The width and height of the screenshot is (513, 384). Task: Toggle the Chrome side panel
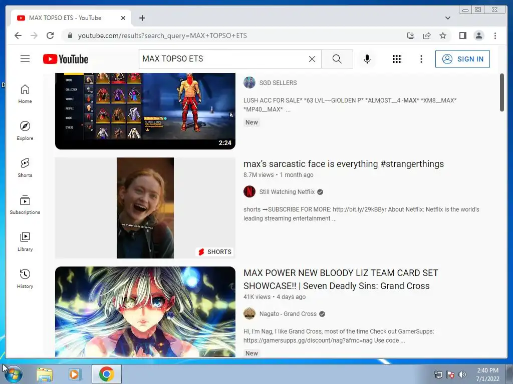pyautogui.click(x=462, y=35)
